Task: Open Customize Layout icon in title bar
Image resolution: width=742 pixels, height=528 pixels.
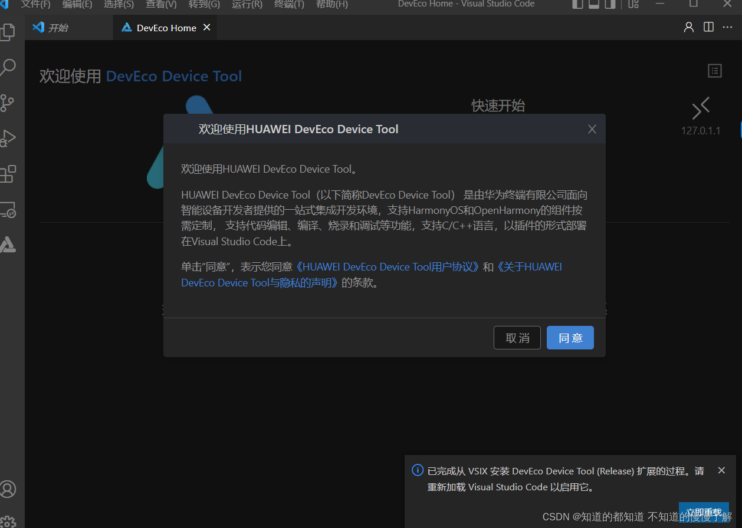Action: (633, 4)
